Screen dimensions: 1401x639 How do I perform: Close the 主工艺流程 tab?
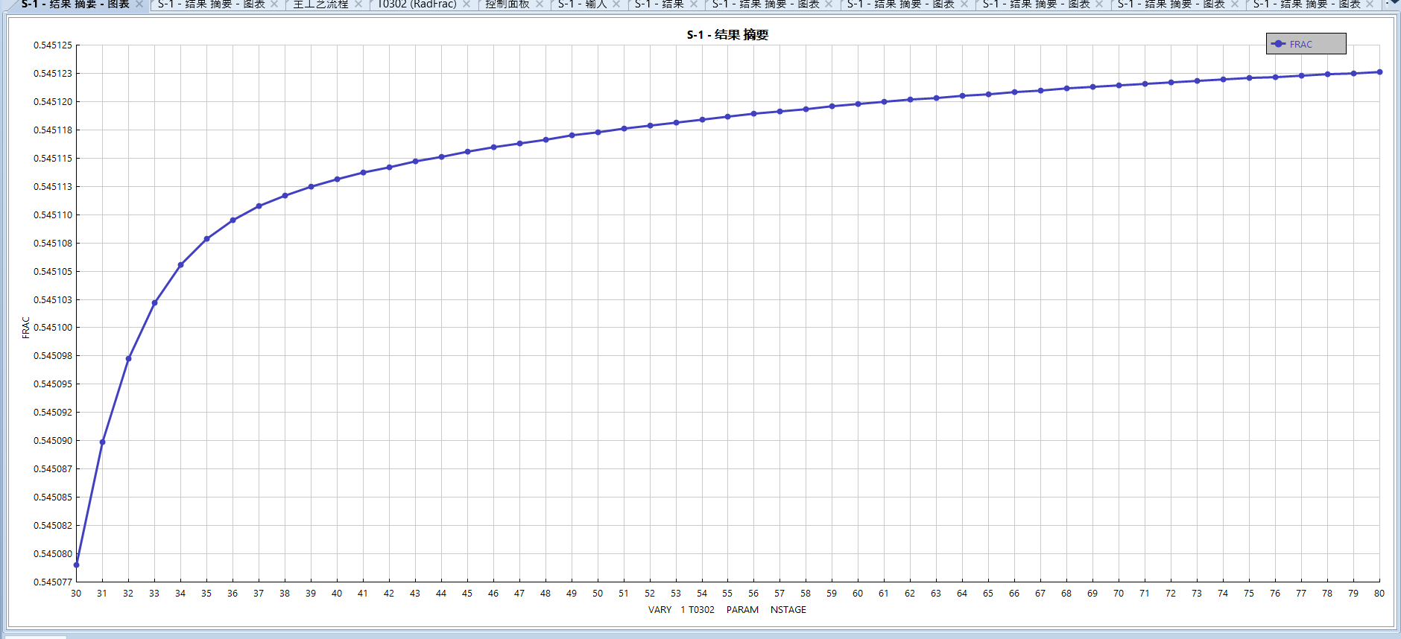(358, 4)
